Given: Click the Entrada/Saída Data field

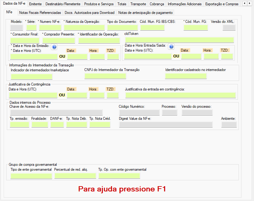Looking at the screenshot, I should (191, 56).
